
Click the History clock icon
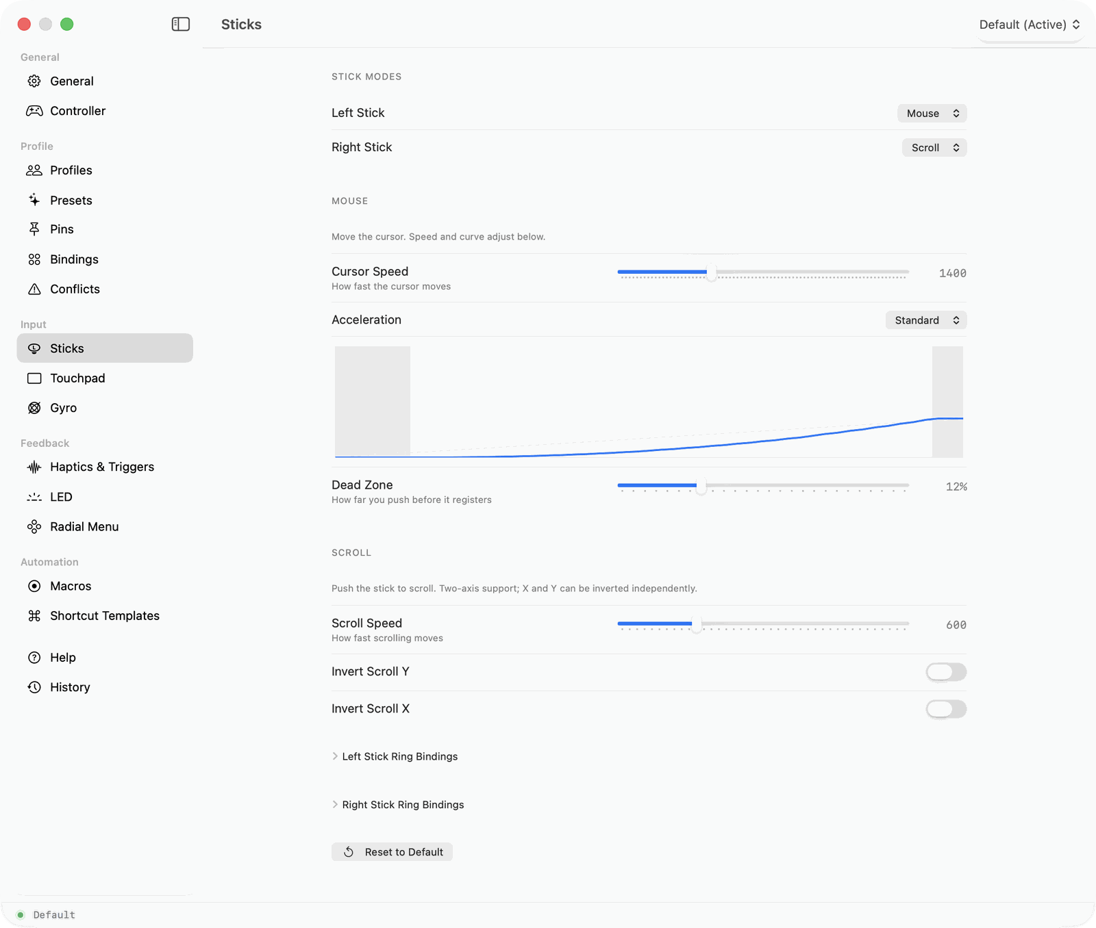[34, 687]
